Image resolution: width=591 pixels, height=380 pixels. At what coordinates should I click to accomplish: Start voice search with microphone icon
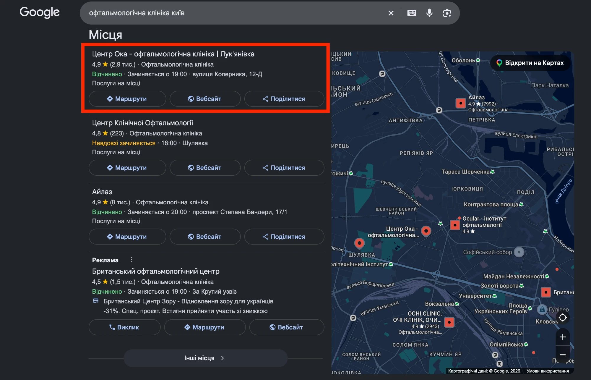coord(429,13)
